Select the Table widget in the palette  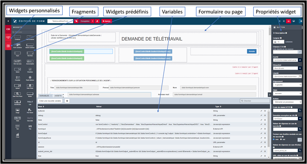click(x=17, y=119)
